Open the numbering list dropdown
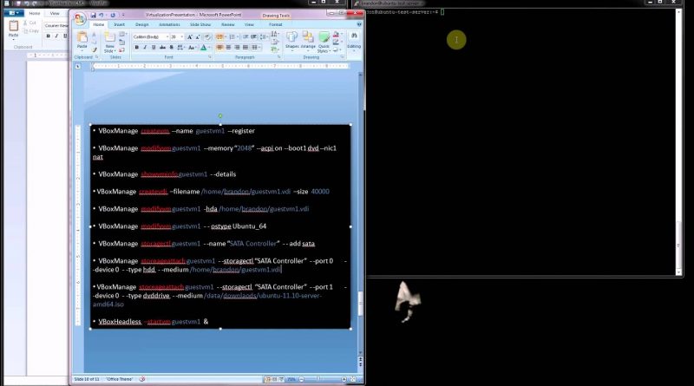This screenshot has height=386, width=694. pyautogui.click(x=238, y=36)
